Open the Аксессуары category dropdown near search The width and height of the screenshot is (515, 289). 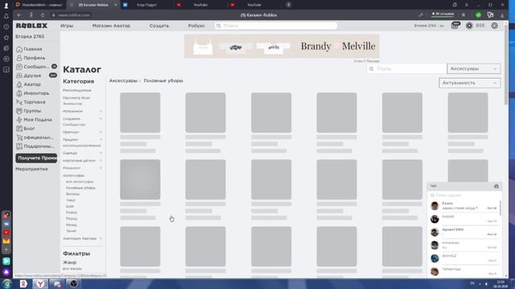click(x=474, y=69)
